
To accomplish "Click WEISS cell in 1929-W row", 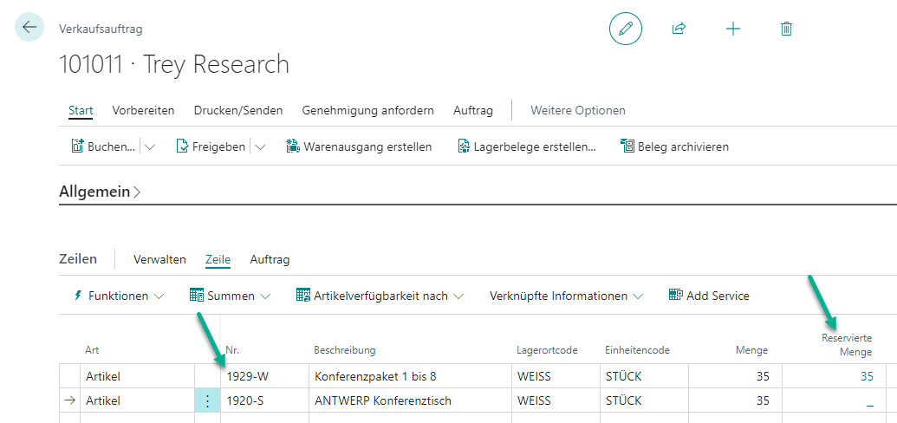I will pyautogui.click(x=556, y=377).
